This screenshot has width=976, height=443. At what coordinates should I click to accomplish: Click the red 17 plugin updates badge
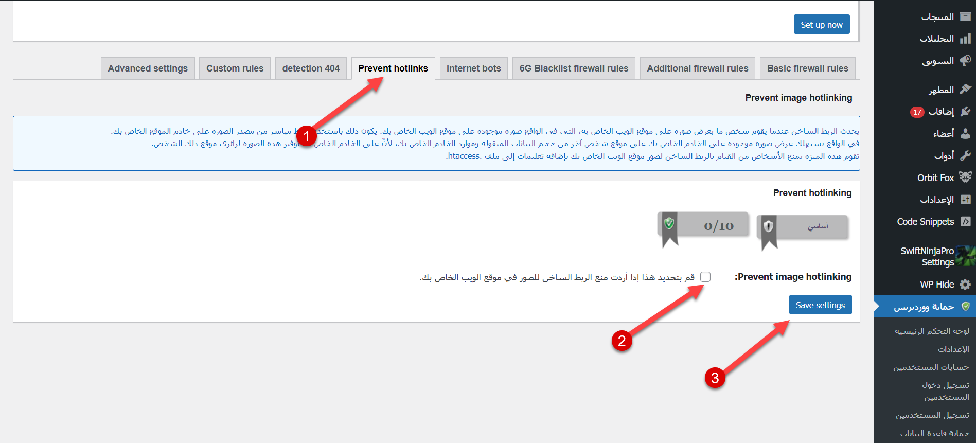tap(917, 112)
